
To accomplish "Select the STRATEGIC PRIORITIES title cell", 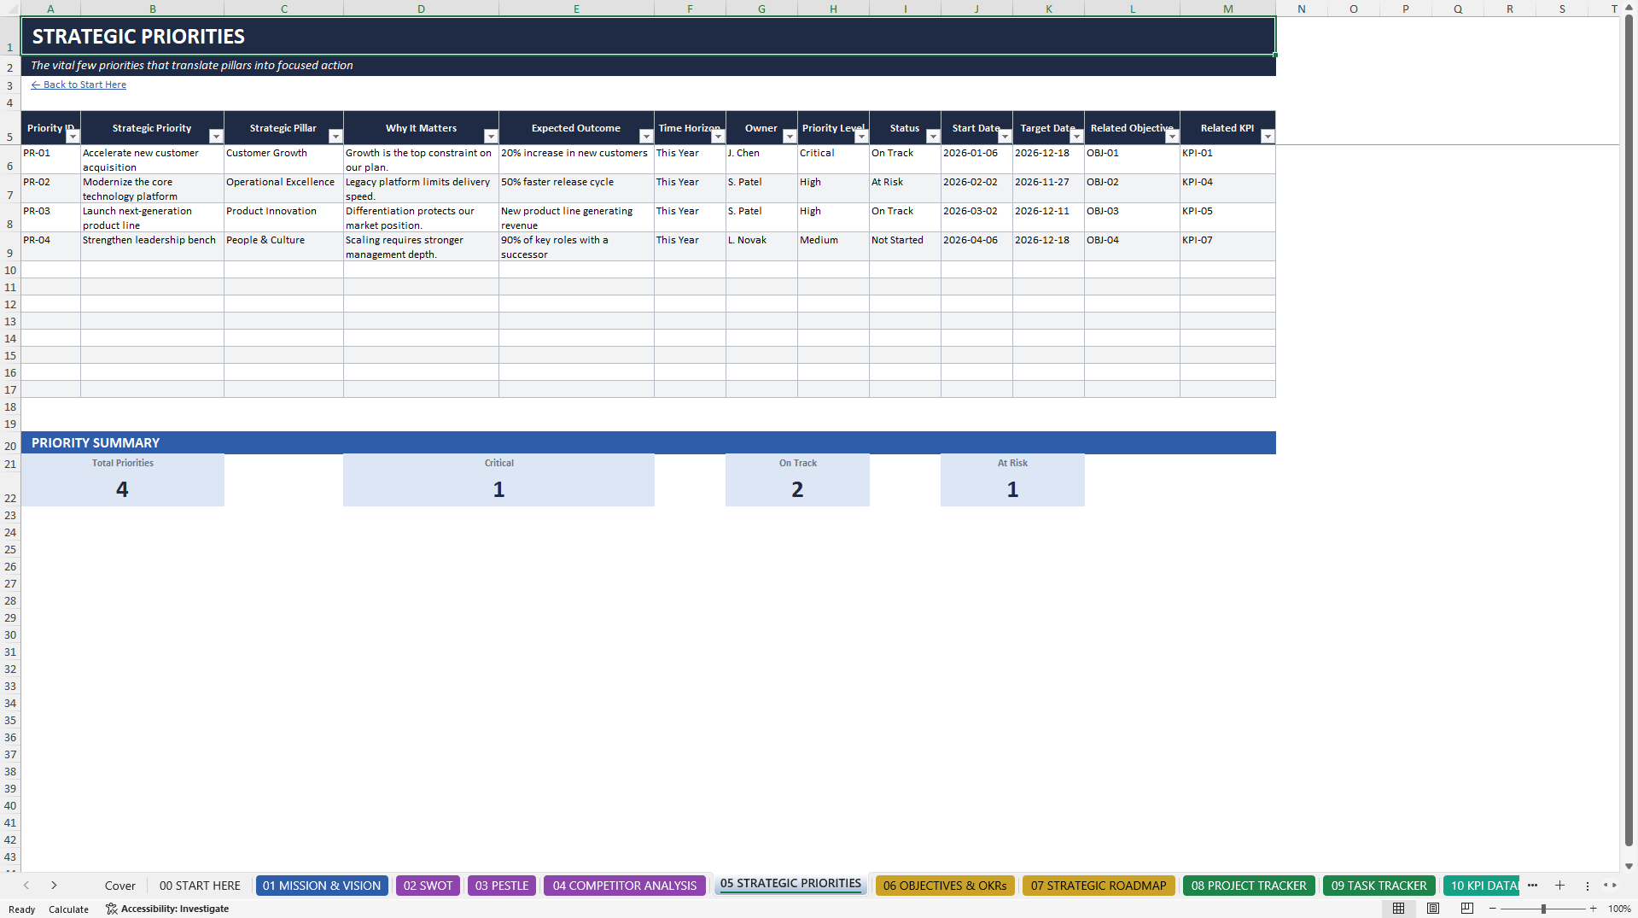I will (x=648, y=36).
